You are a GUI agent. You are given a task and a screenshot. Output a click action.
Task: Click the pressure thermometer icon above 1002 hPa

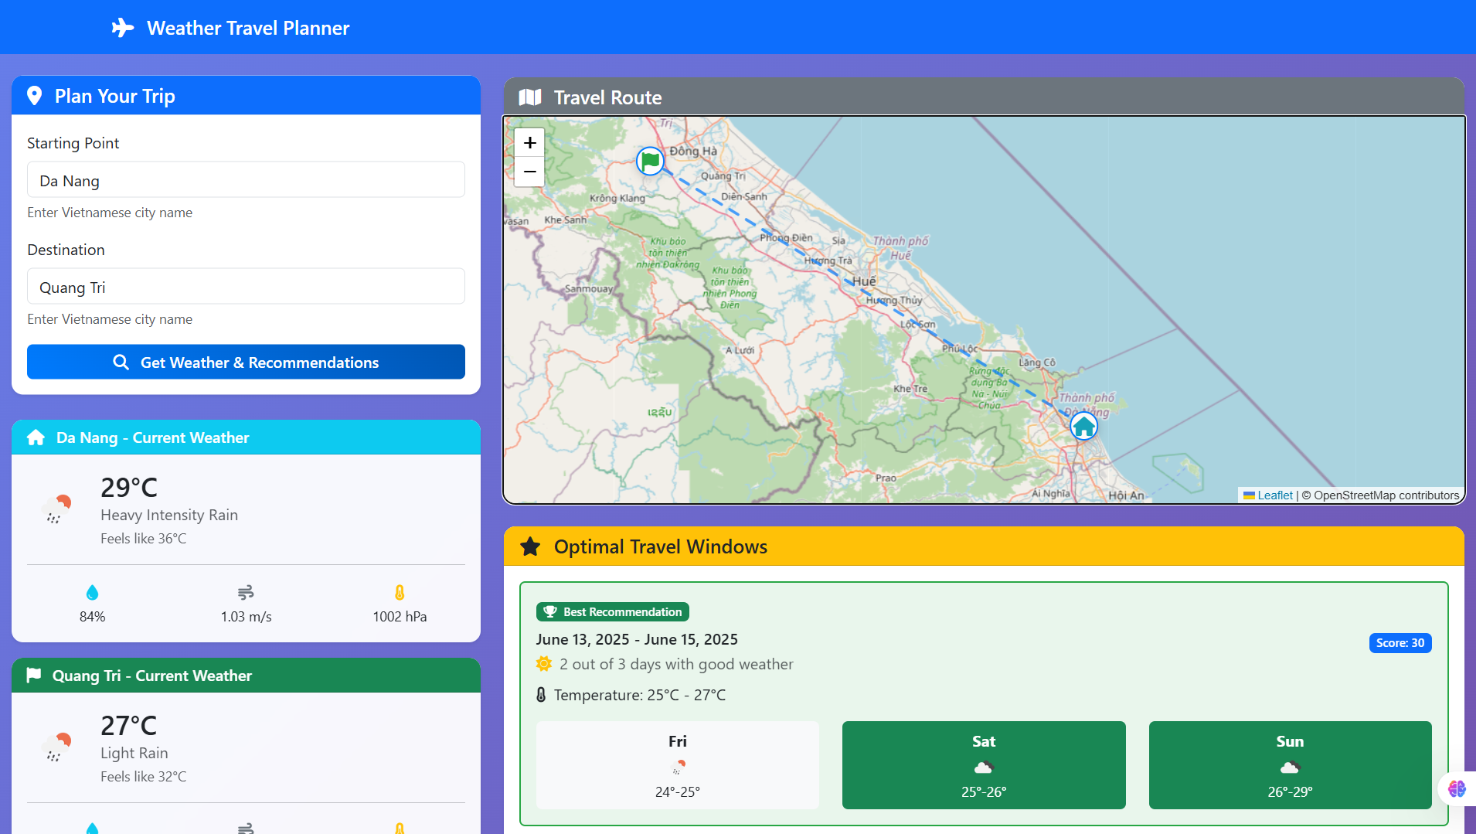[400, 592]
